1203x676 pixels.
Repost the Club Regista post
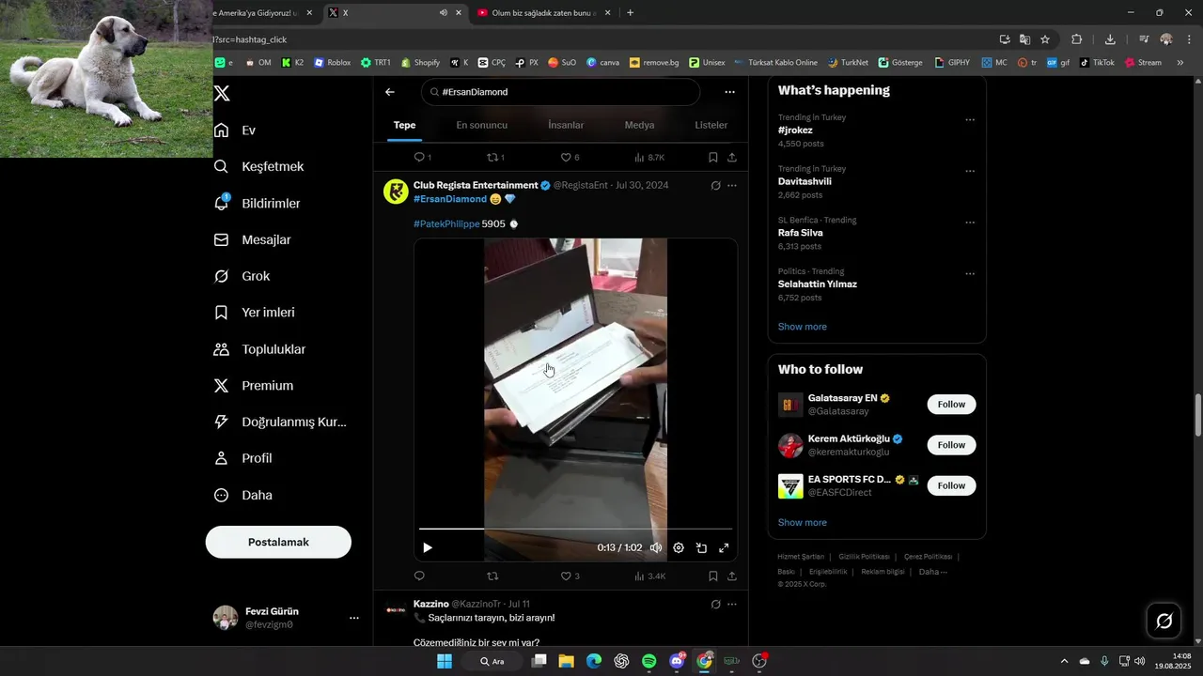(x=492, y=576)
